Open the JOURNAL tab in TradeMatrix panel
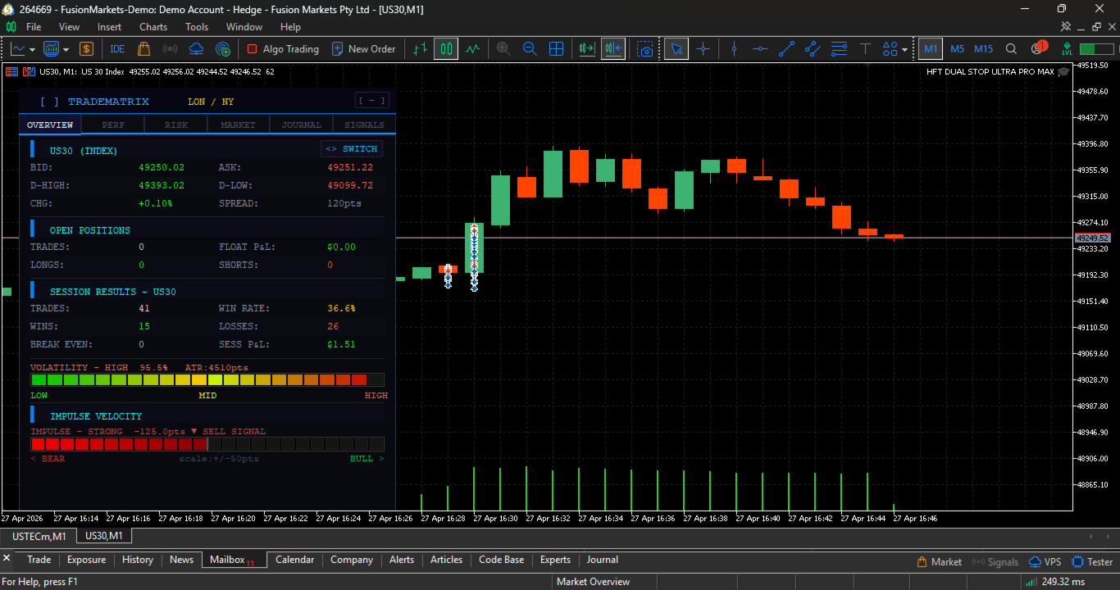Image resolution: width=1120 pixels, height=590 pixels. [x=302, y=125]
